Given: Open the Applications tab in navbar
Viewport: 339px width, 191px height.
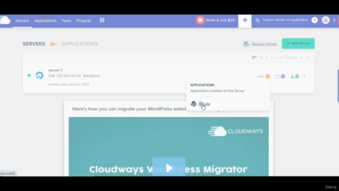Looking at the screenshot, I should (45, 21).
